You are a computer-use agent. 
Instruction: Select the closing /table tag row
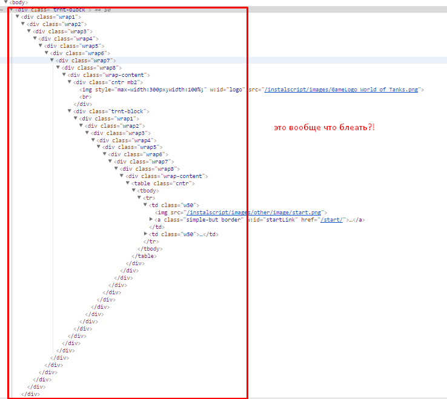click(x=144, y=256)
